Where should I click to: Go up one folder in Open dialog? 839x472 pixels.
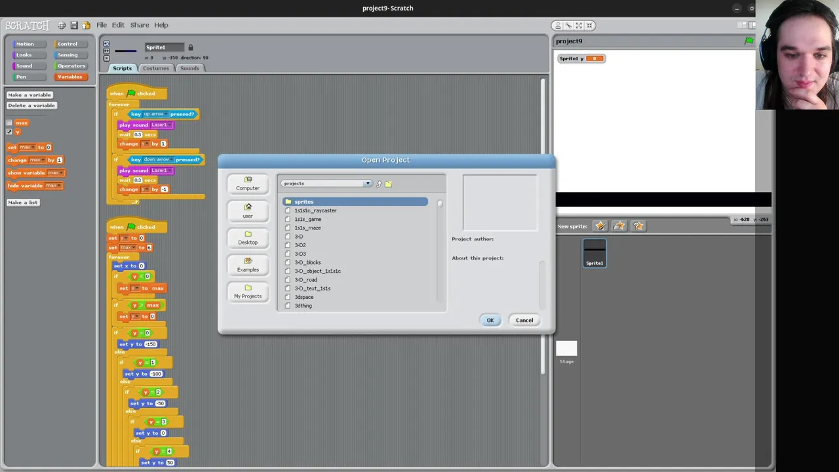click(379, 184)
